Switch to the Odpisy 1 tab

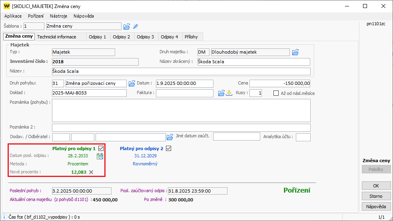(x=98, y=37)
